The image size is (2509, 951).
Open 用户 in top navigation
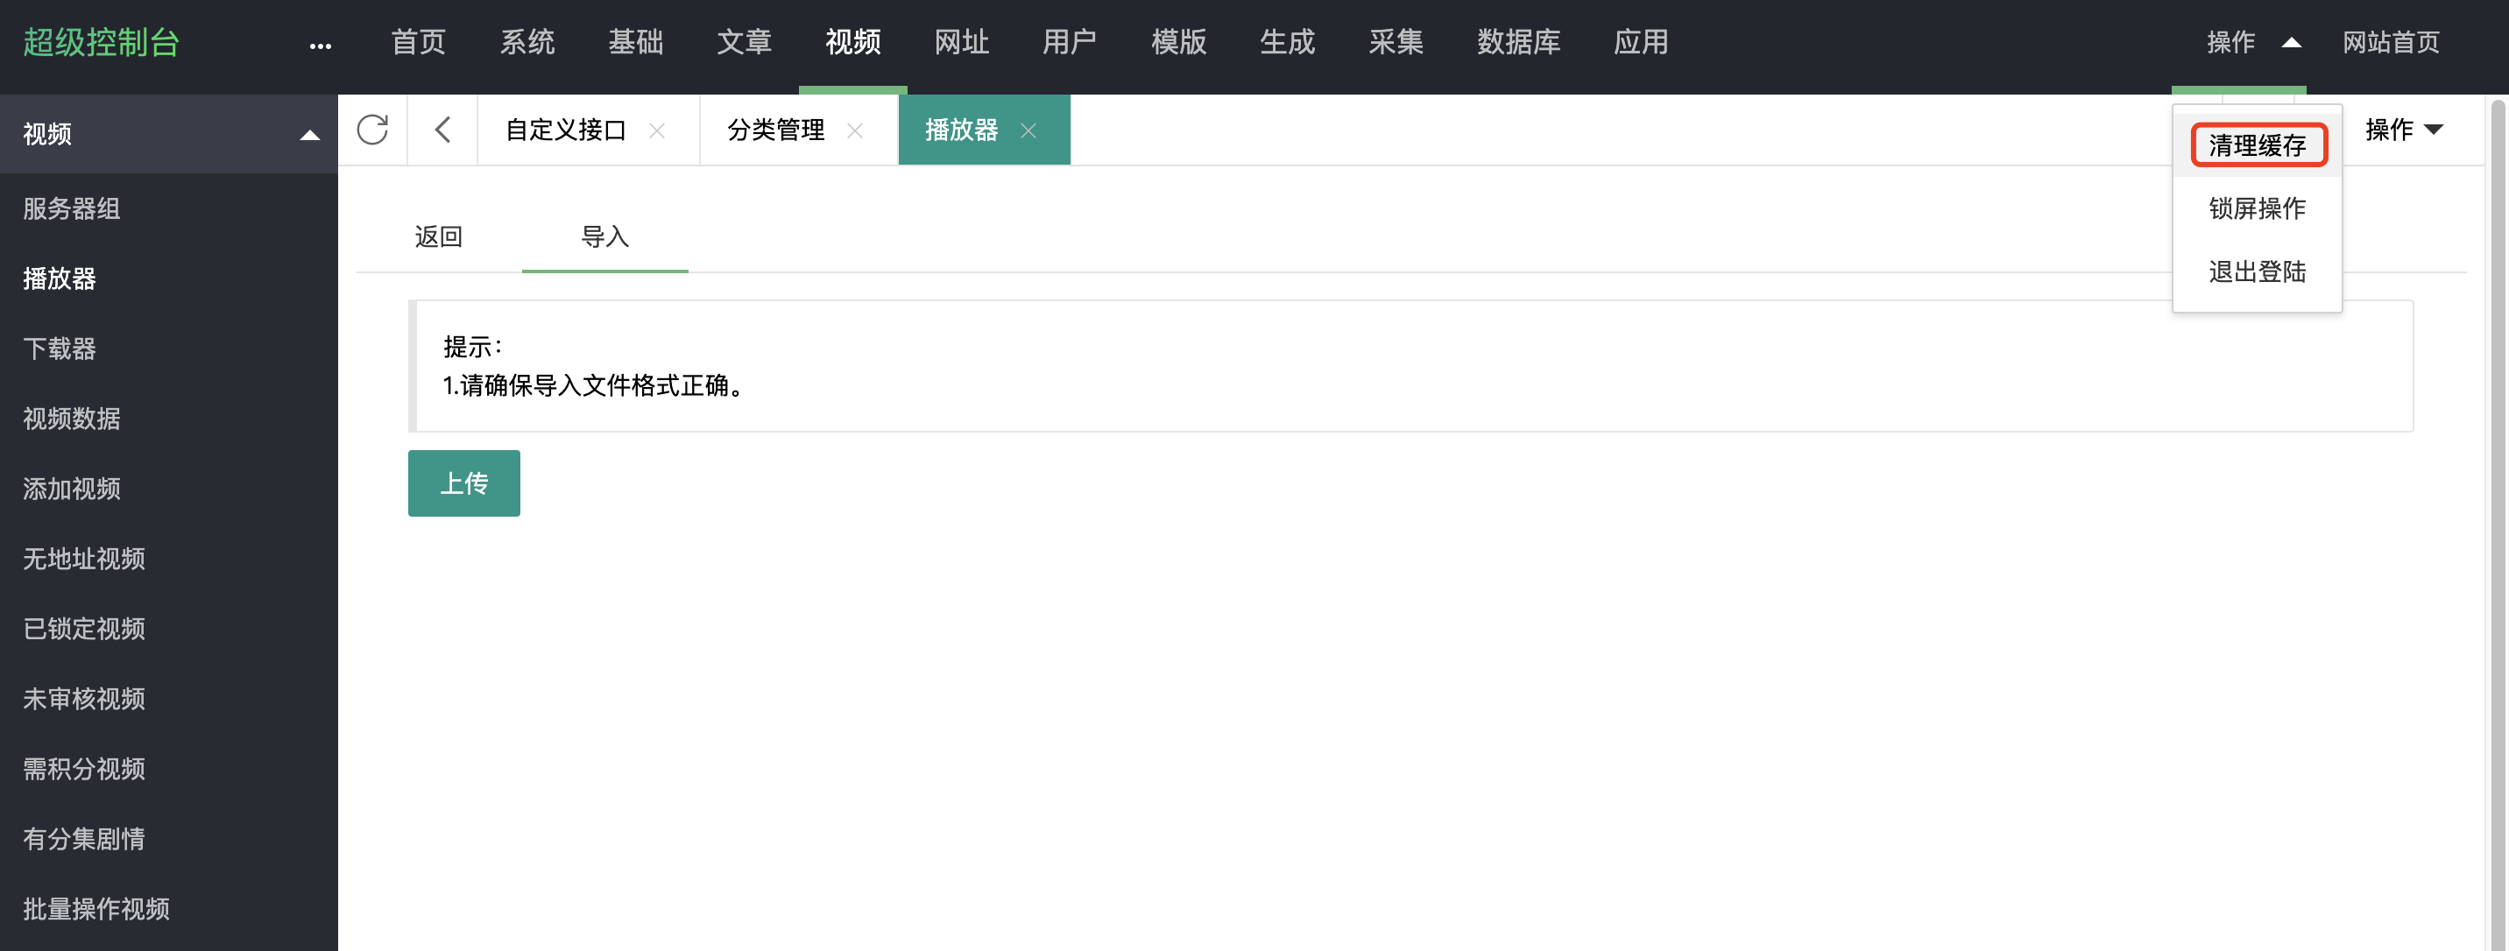(1070, 42)
